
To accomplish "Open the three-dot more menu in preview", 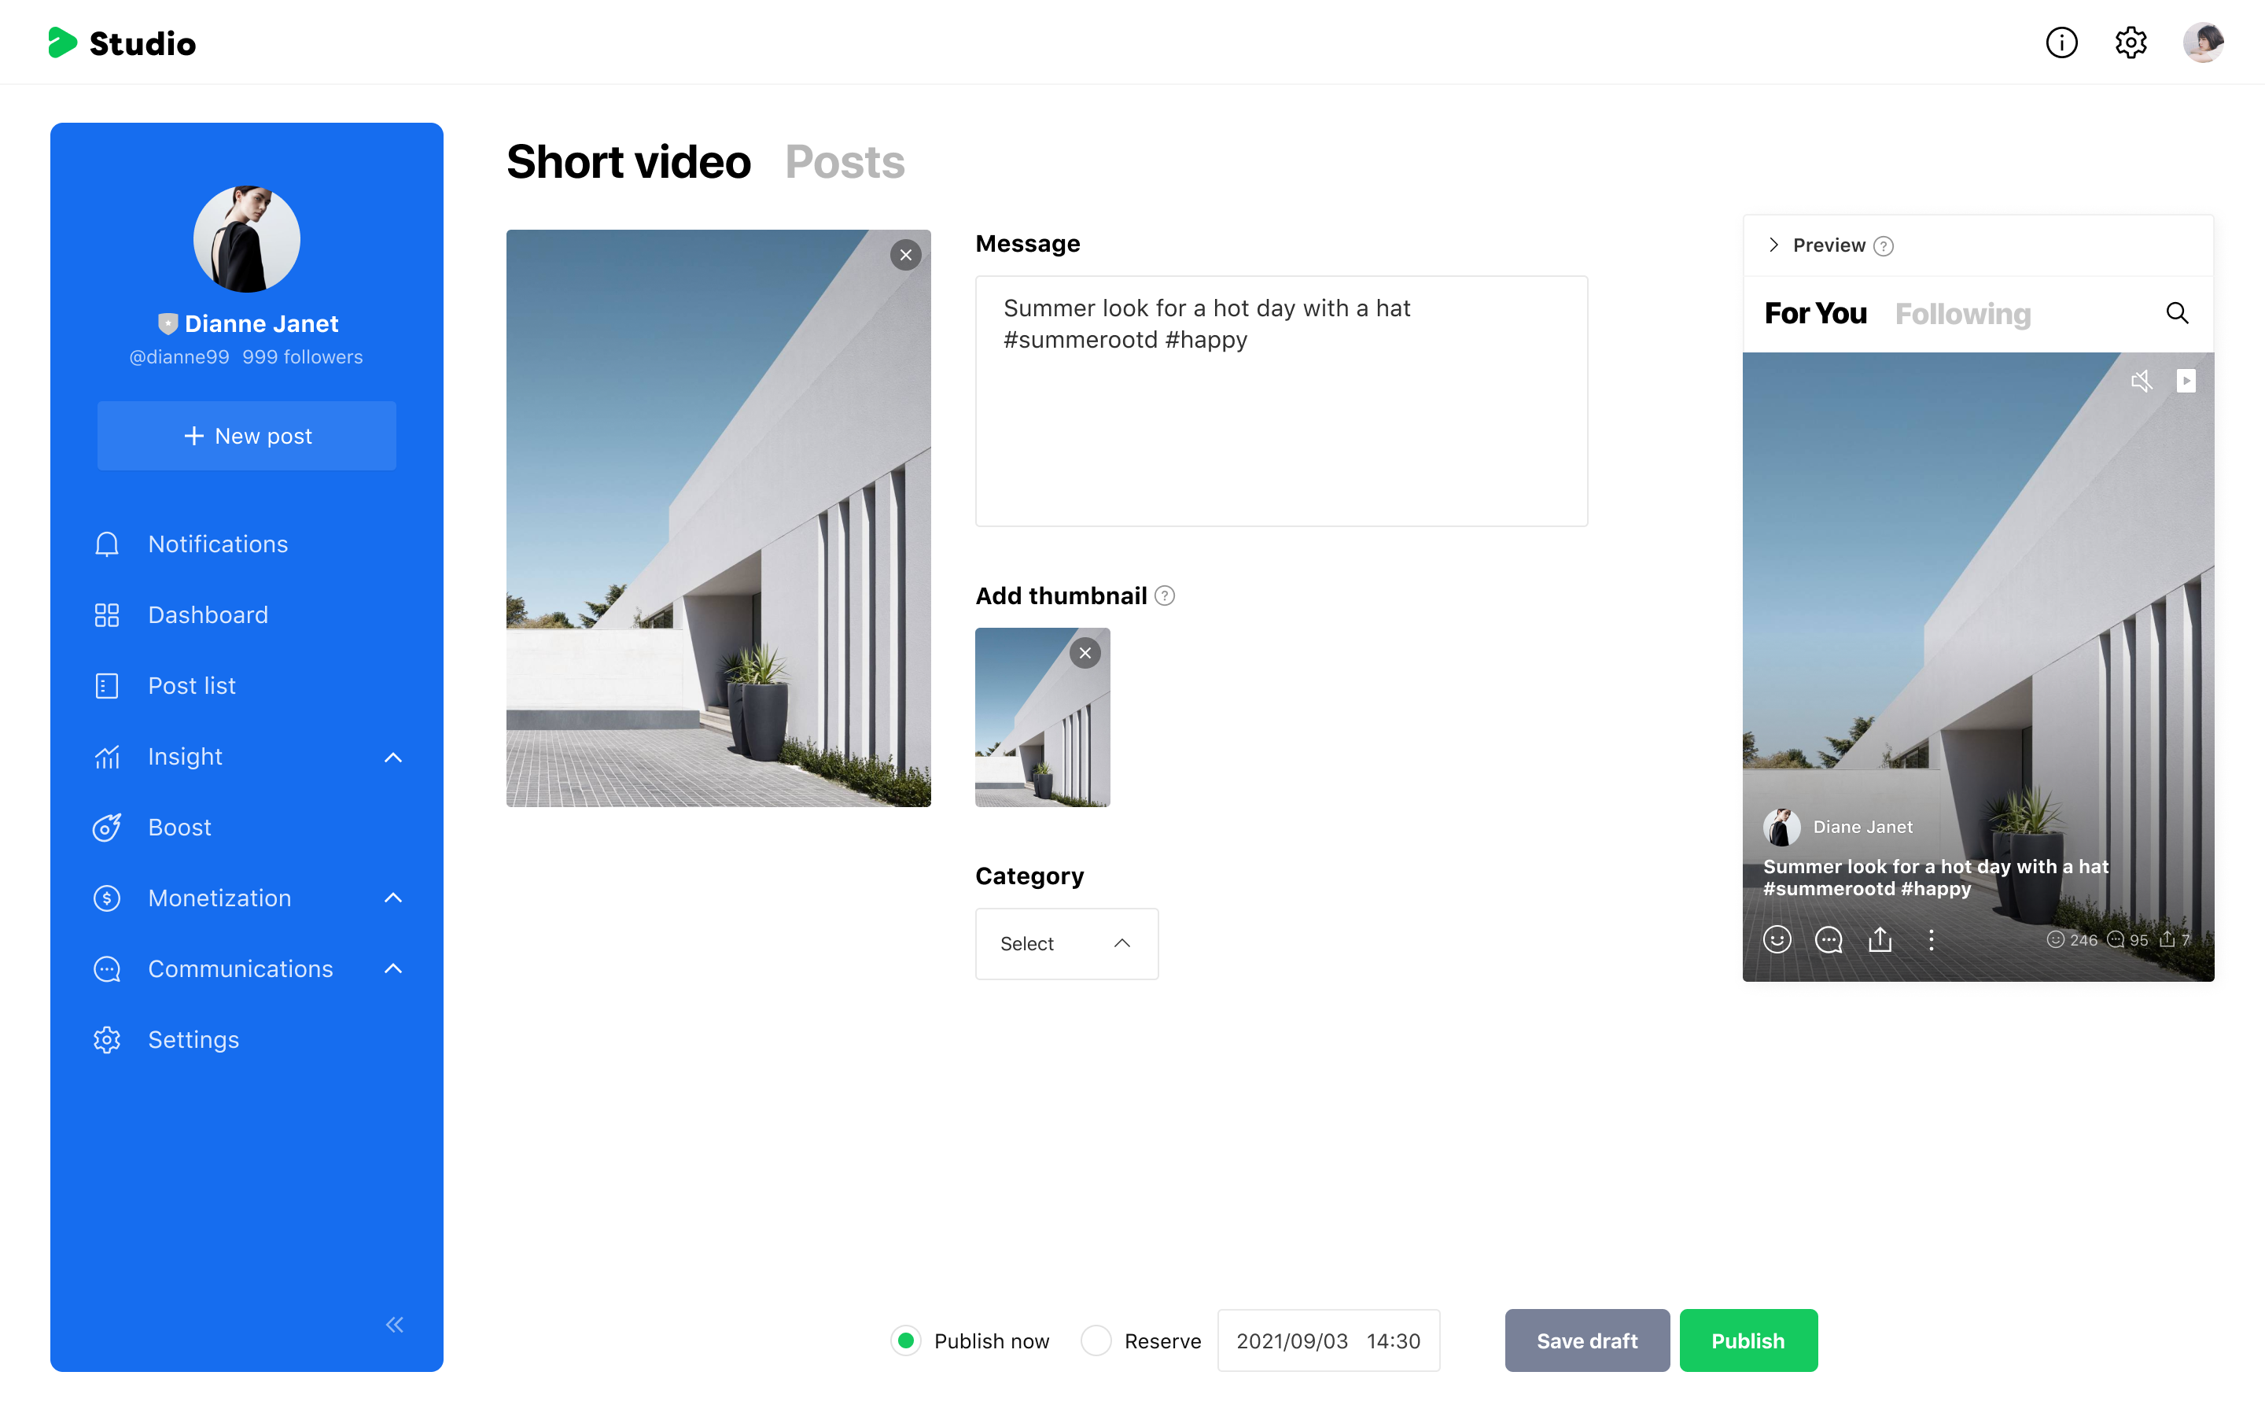I will pos(1931,939).
